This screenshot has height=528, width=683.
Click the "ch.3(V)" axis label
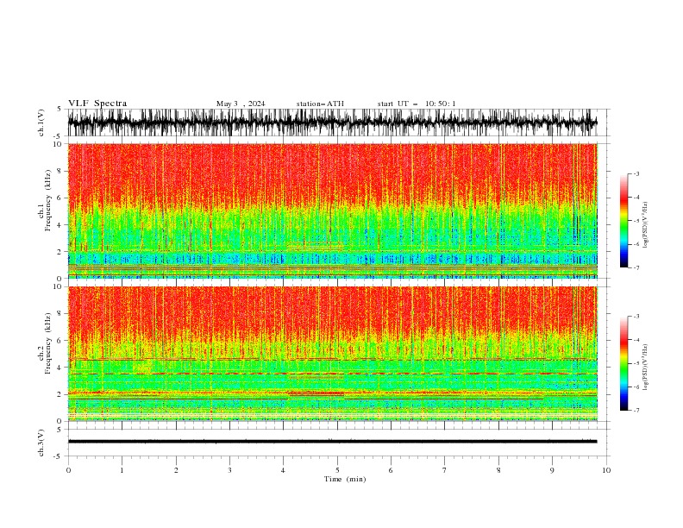[41, 443]
